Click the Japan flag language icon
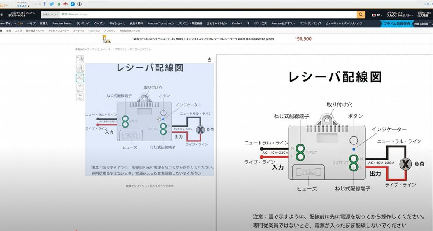The height and width of the screenshot is (231, 433). pos(374,15)
